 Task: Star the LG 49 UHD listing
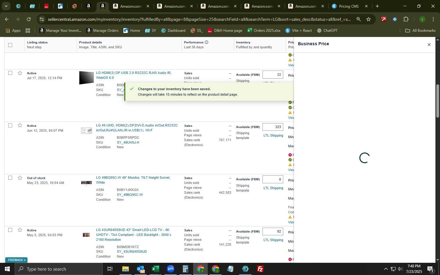click(x=20, y=125)
